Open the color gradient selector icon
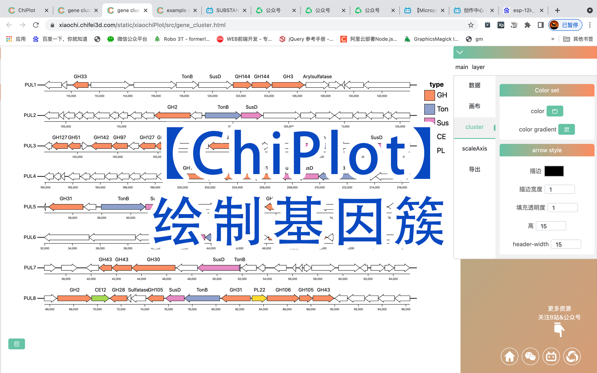This screenshot has width=597, height=373. point(566,129)
